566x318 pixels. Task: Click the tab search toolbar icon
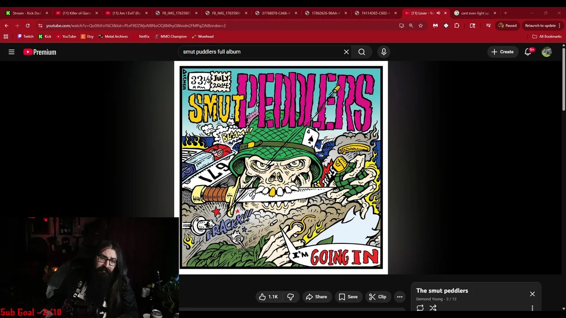click(x=472, y=26)
